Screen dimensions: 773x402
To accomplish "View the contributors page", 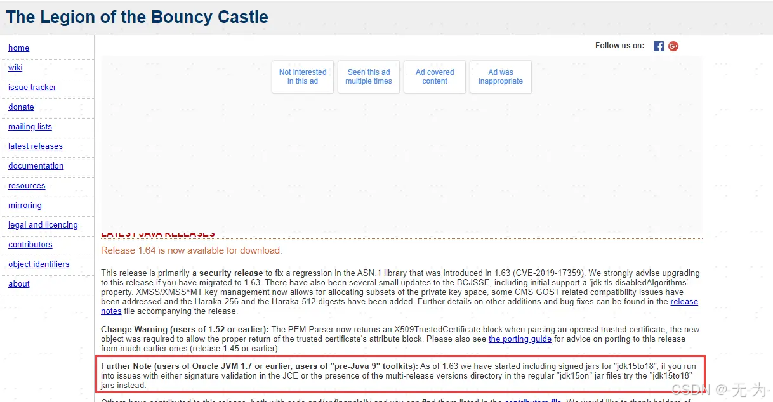I will coord(30,245).
